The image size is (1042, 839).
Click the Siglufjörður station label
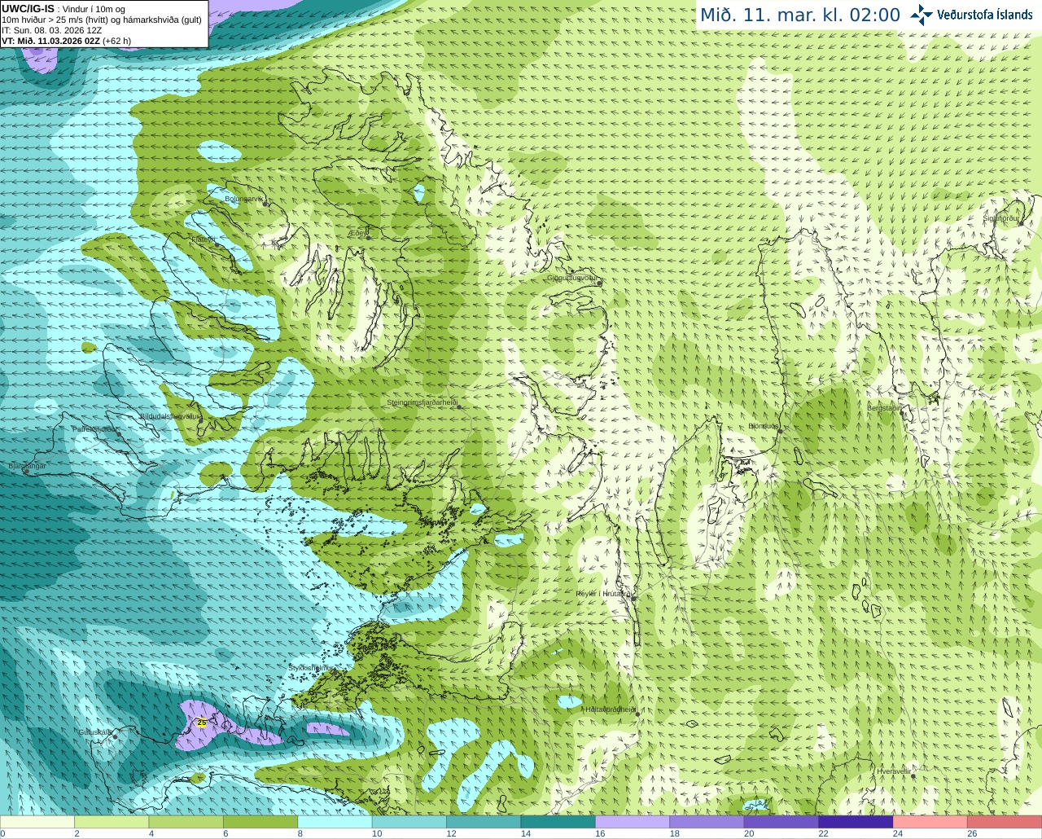point(1000,218)
